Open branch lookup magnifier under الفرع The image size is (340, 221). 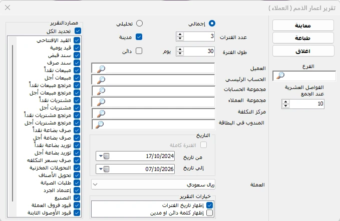coord(280,75)
